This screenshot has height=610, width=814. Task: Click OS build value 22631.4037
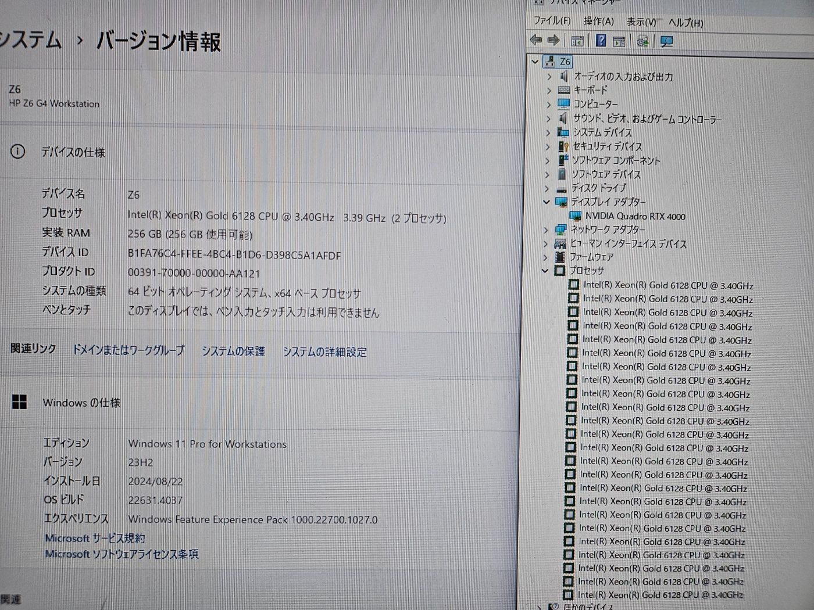tap(155, 500)
